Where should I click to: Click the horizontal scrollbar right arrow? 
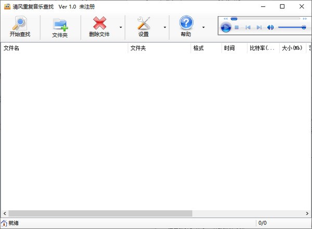(x=307, y=213)
